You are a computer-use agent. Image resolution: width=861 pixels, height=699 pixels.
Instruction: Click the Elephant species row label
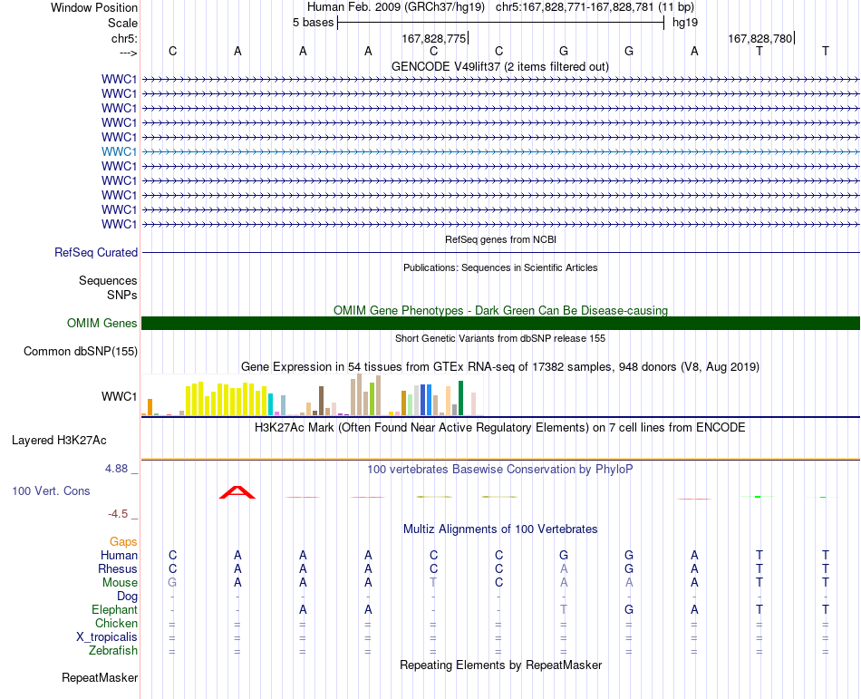point(114,609)
